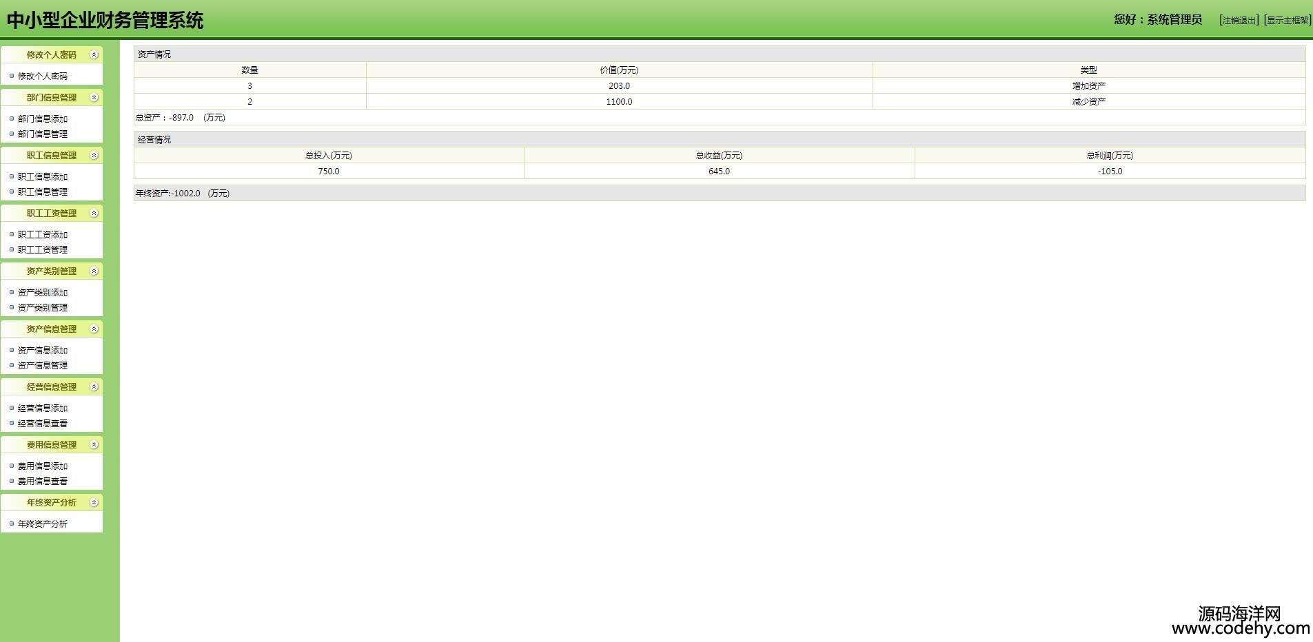Click the 部门信息管理 section header
This screenshot has height=642, width=1313.
[x=52, y=98]
